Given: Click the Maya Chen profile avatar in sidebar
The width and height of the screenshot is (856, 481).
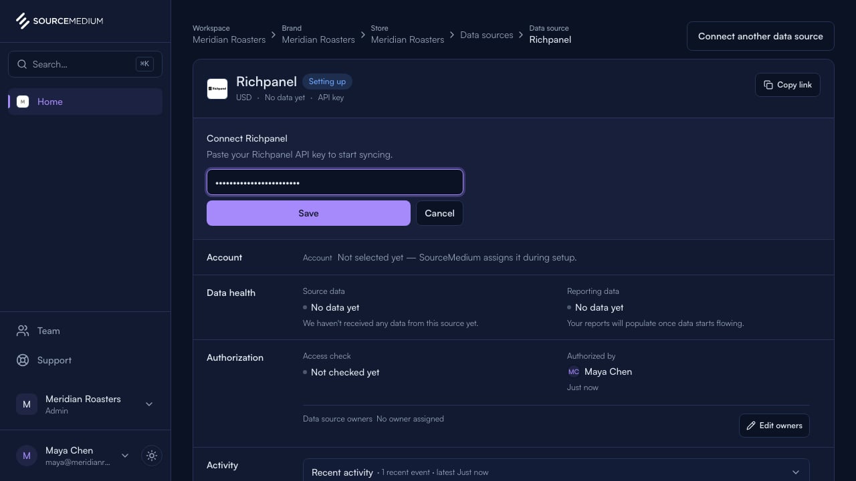Looking at the screenshot, I should click(x=27, y=456).
